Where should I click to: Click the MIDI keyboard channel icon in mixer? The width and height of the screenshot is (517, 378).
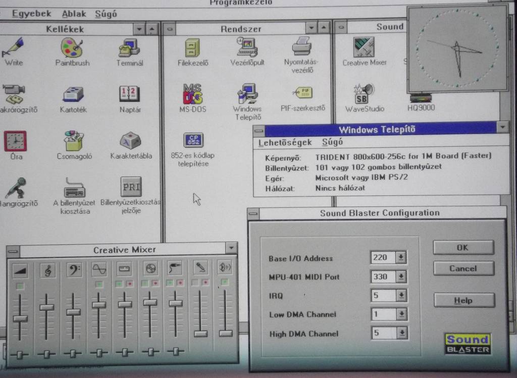tap(124, 269)
